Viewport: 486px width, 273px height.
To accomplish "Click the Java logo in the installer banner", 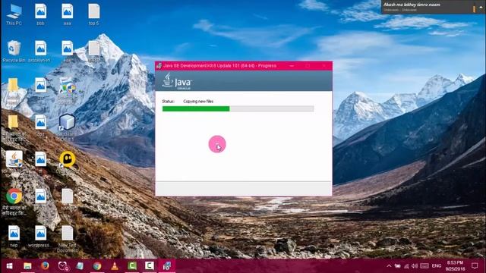I will pyautogui.click(x=177, y=81).
